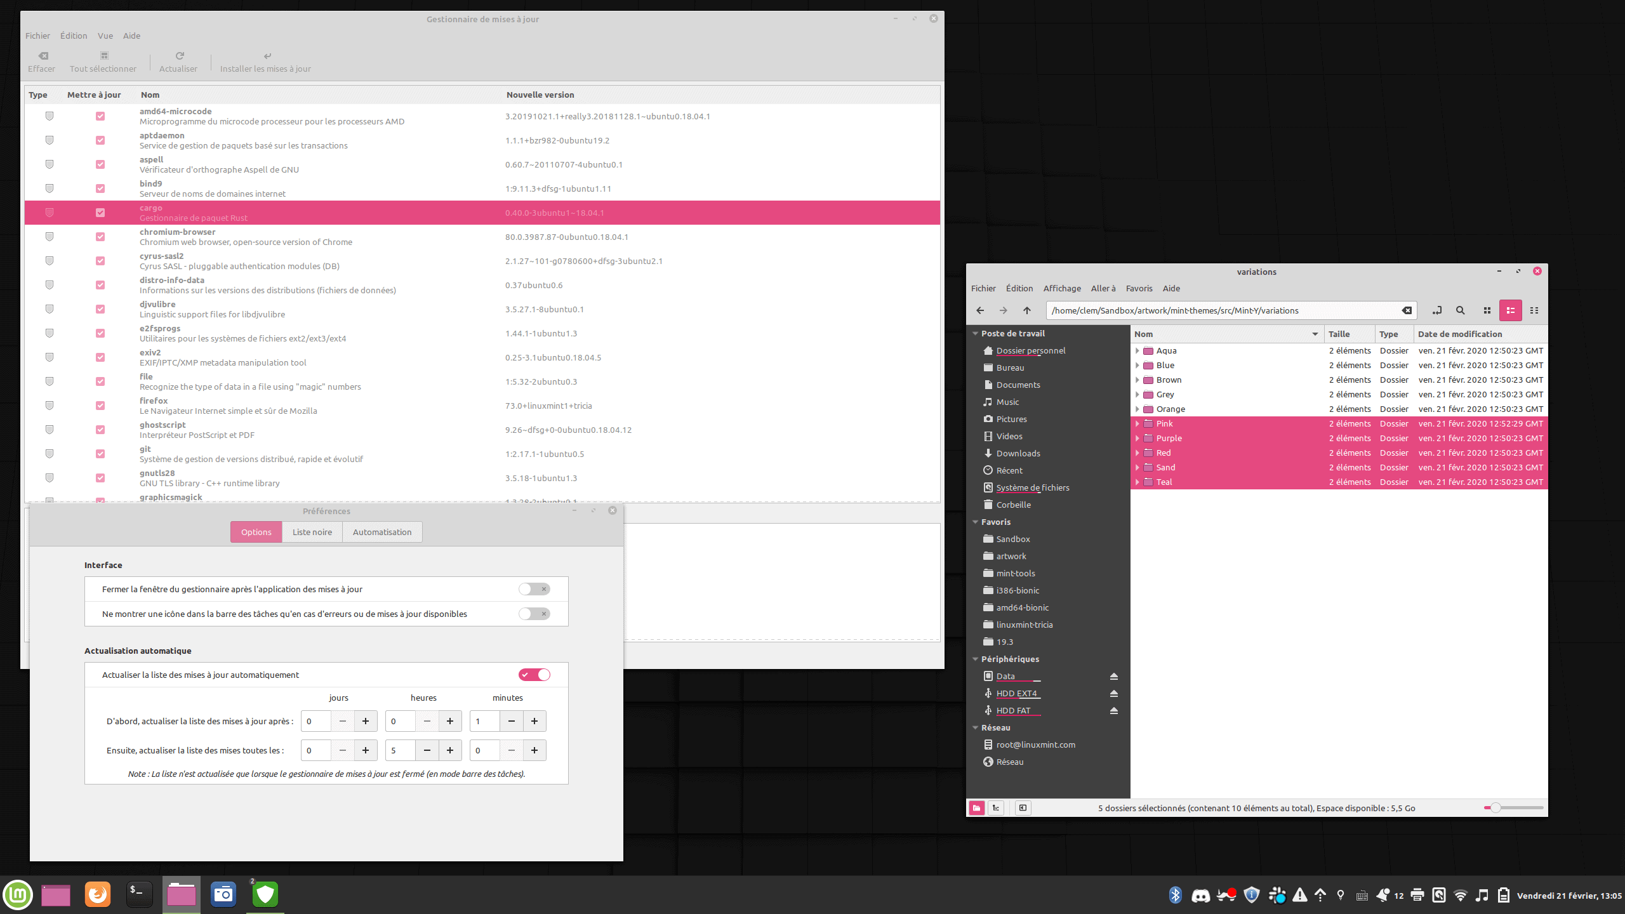1625x914 pixels.
Task: Click the Bluetooth status icon in system tray
Action: pyautogui.click(x=1175, y=893)
